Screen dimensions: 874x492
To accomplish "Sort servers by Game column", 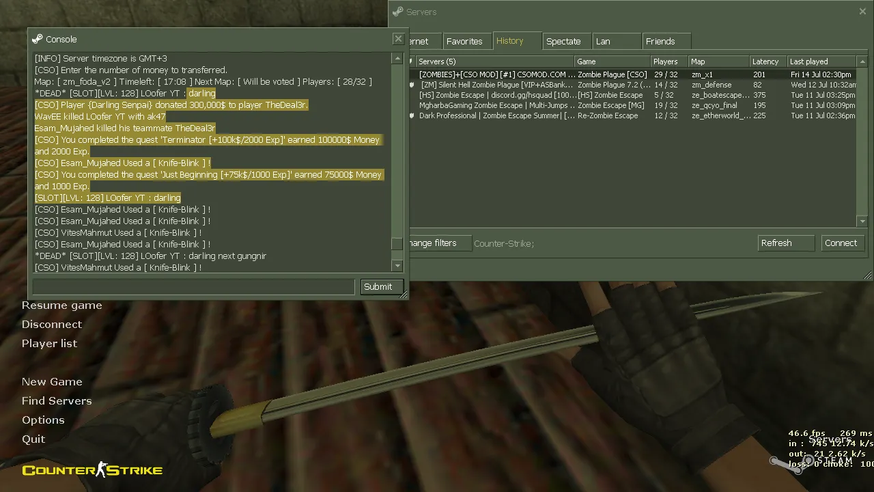I will click(x=611, y=61).
